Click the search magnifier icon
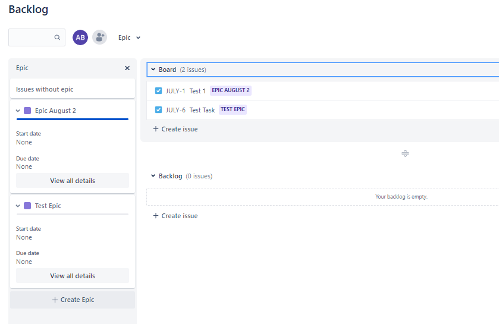Viewport: 499px width, 324px height. click(57, 37)
